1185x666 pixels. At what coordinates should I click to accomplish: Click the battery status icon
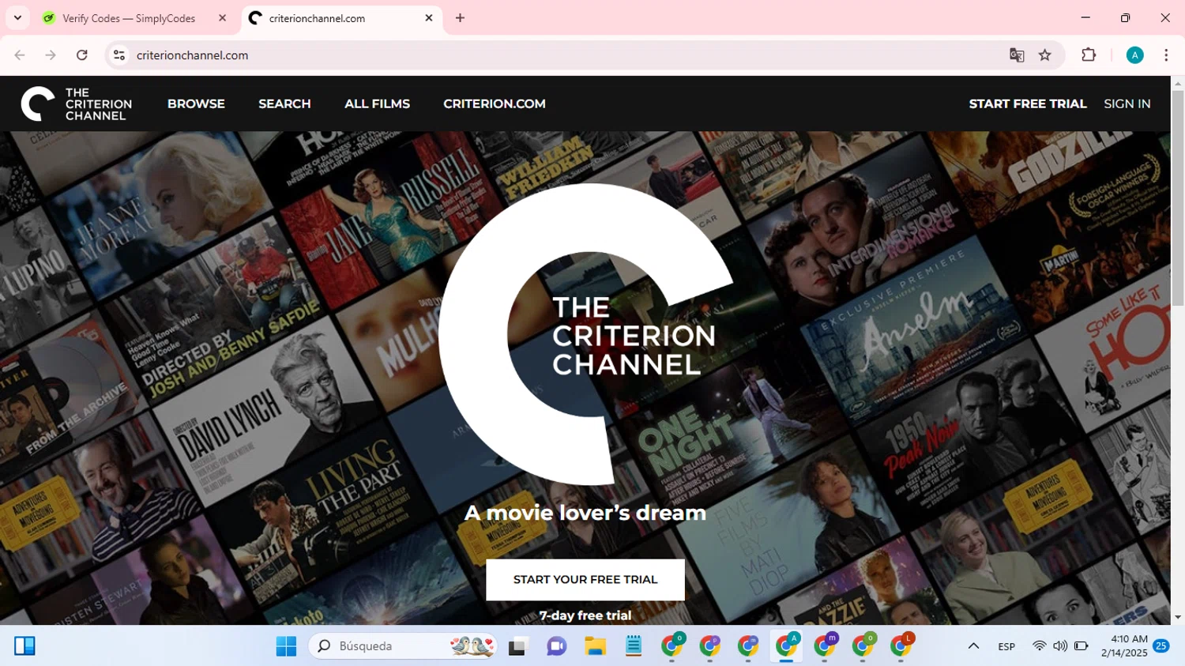click(1081, 646)
